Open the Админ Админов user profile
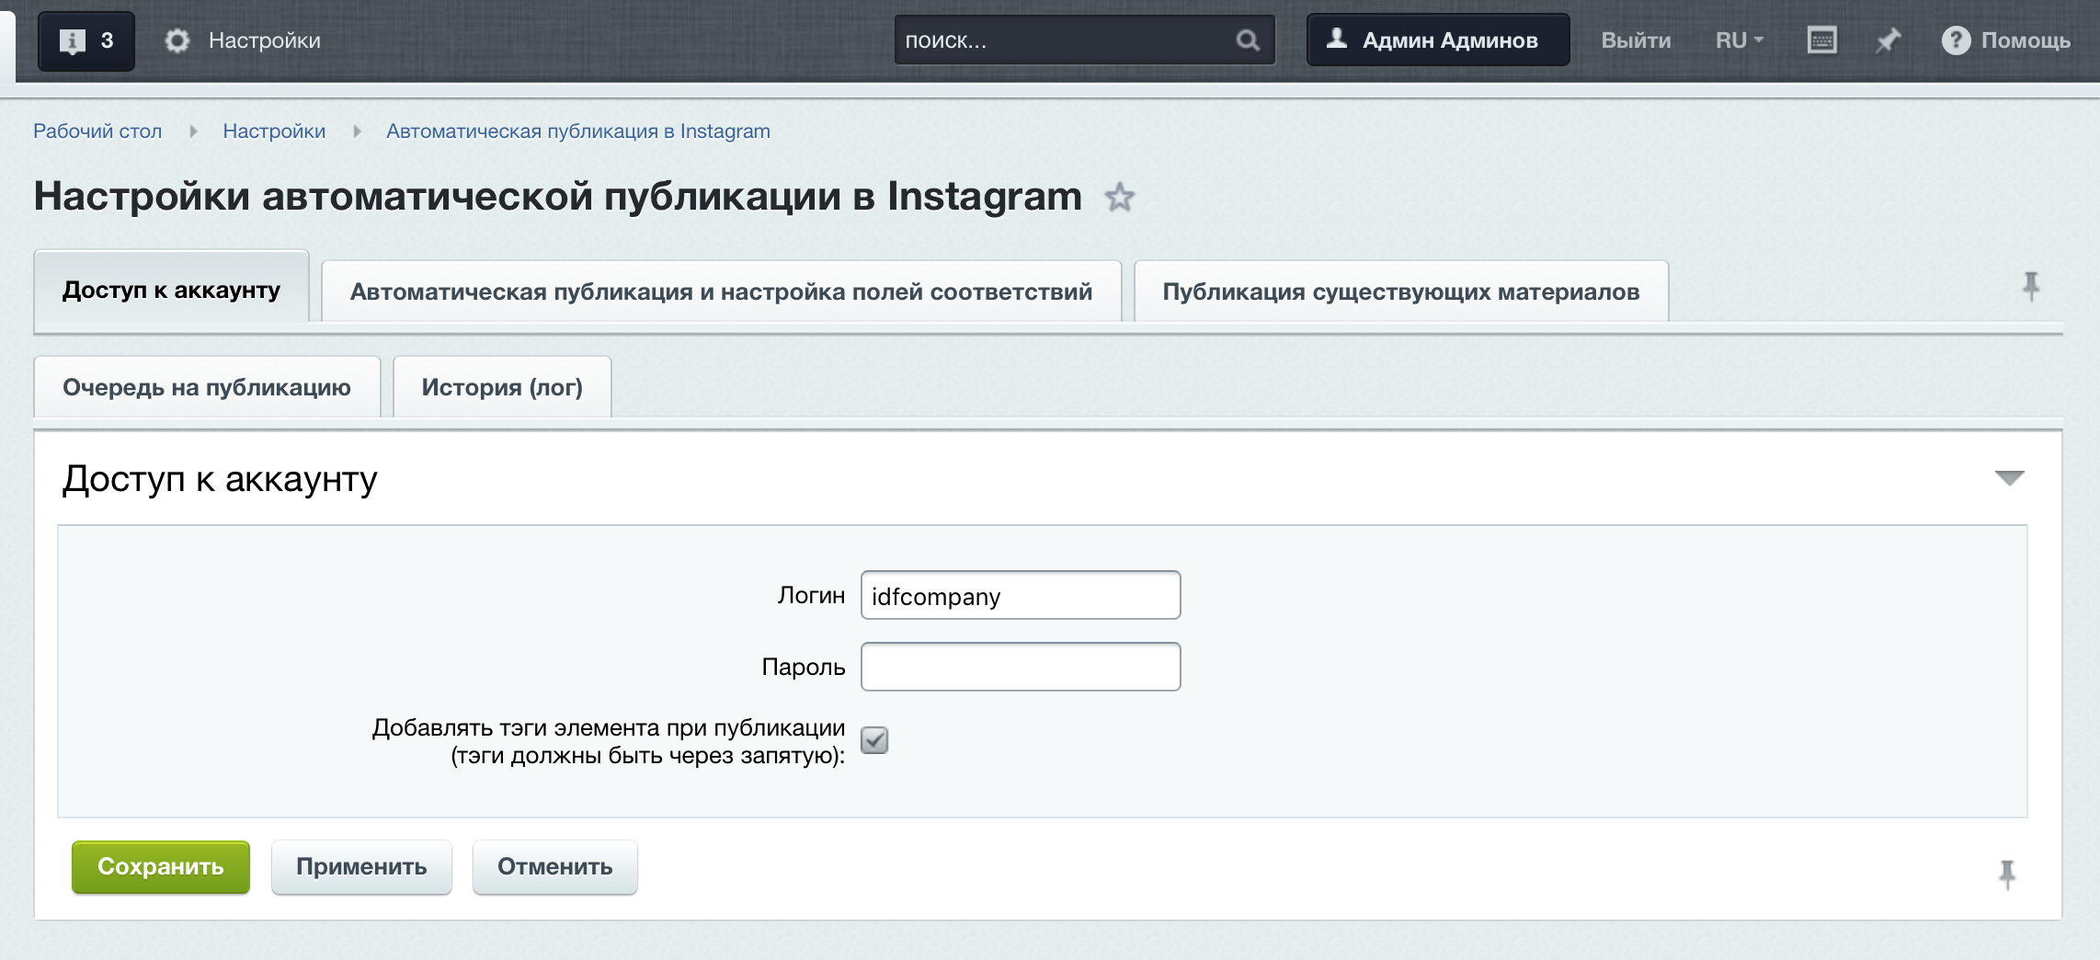This screenshot has width=2100, height=960. [1438, 40]
